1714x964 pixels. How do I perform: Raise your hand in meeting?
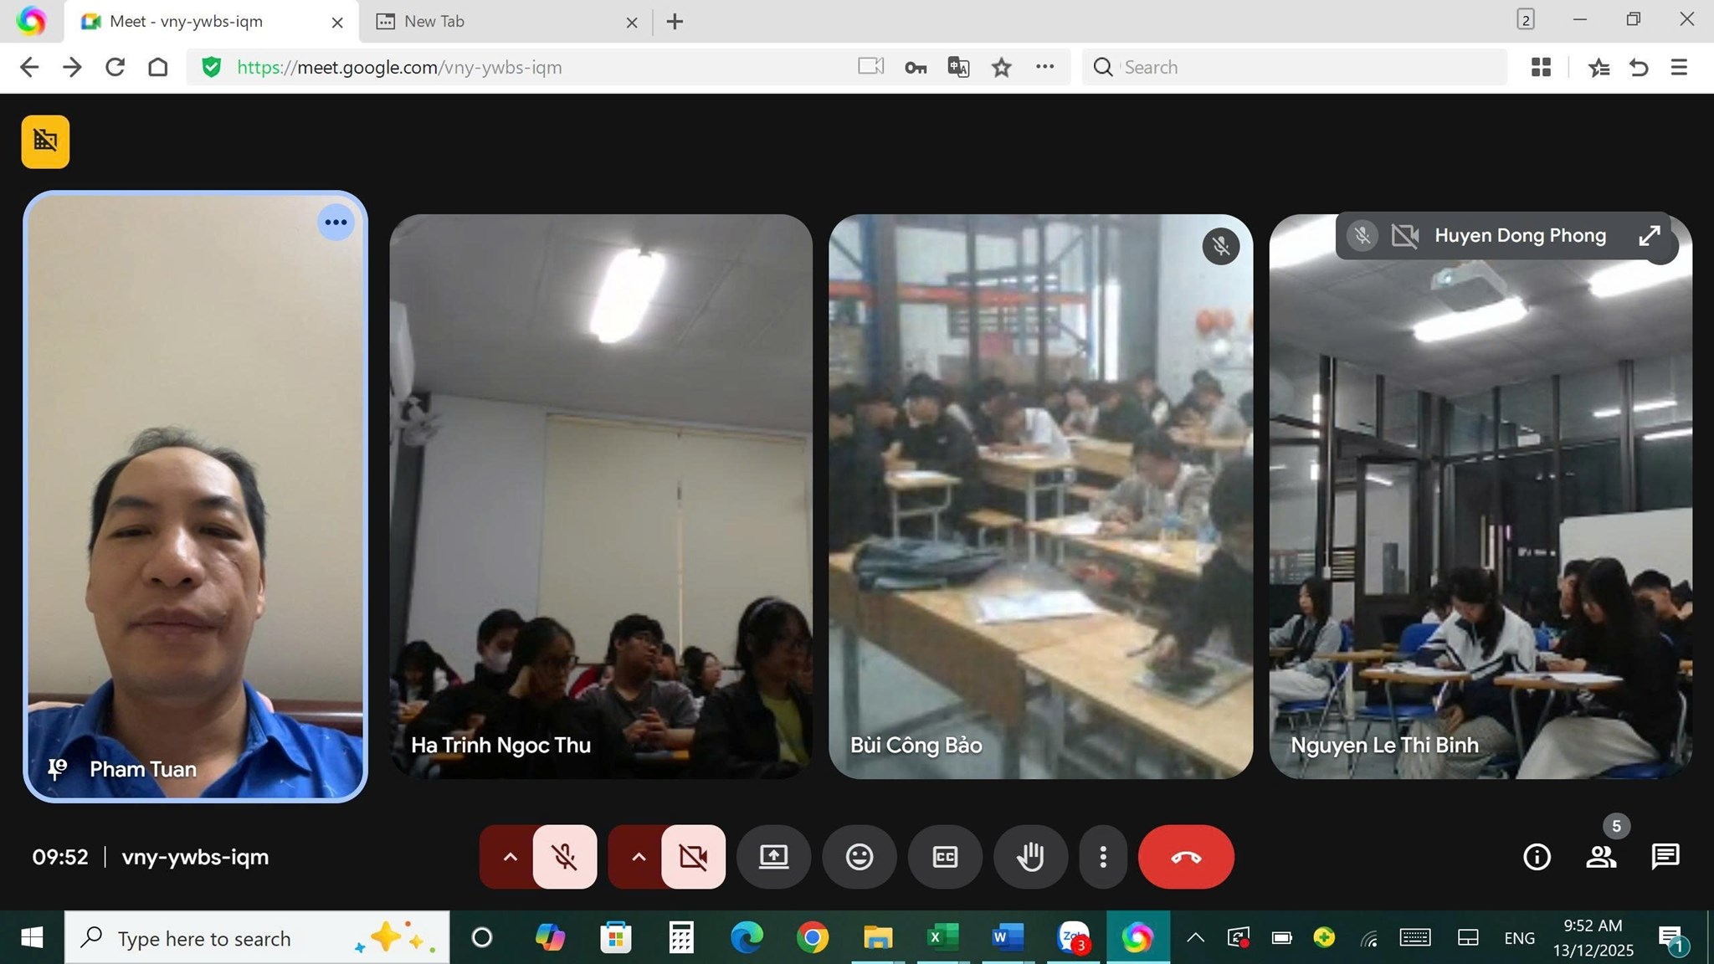point(1029,857)
